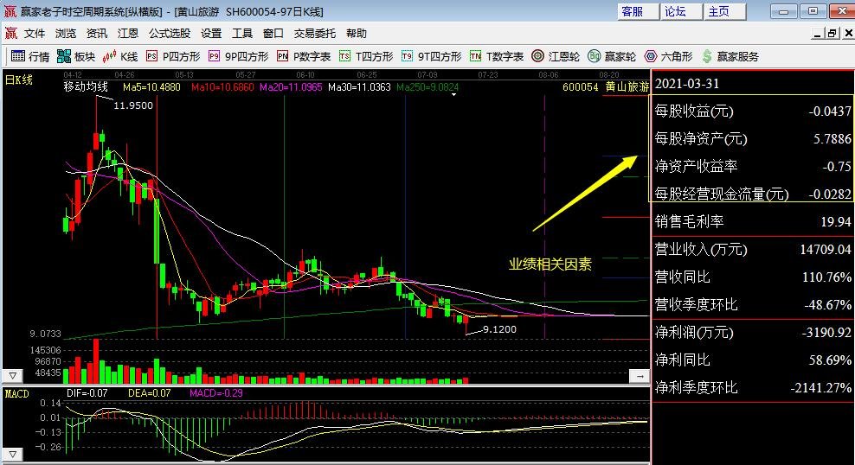This screenshot has width=855, height=465.
Task: Open the 赢家轮 wheel tool
Action: pos(612,56)
